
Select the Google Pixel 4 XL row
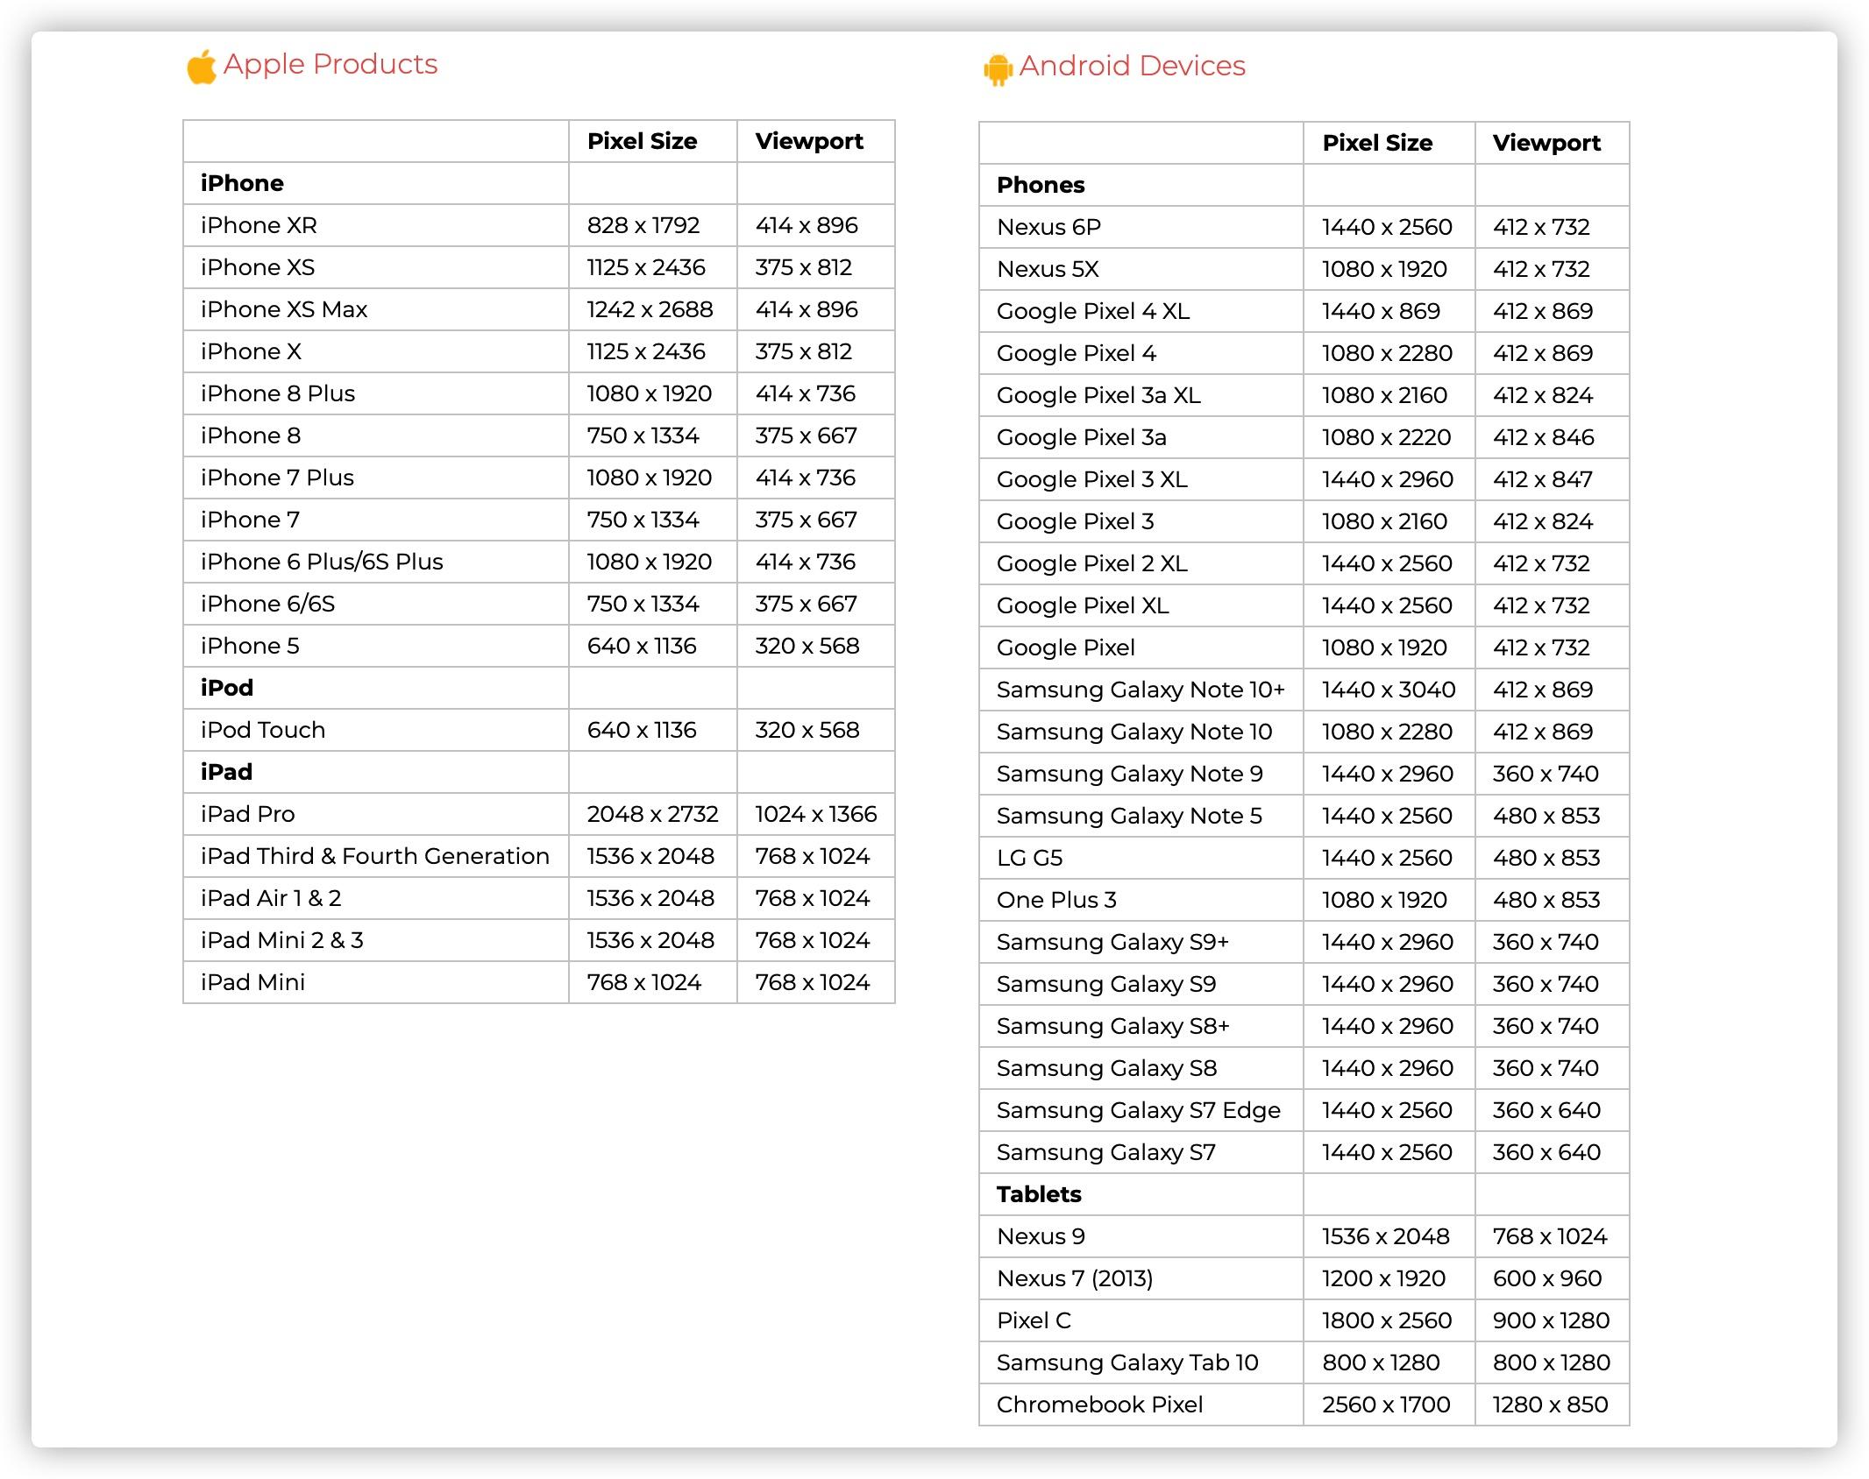pos(1093,311)
